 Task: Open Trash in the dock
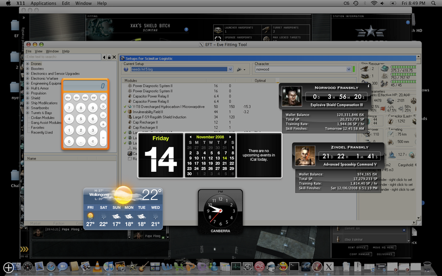coord(427,266)
